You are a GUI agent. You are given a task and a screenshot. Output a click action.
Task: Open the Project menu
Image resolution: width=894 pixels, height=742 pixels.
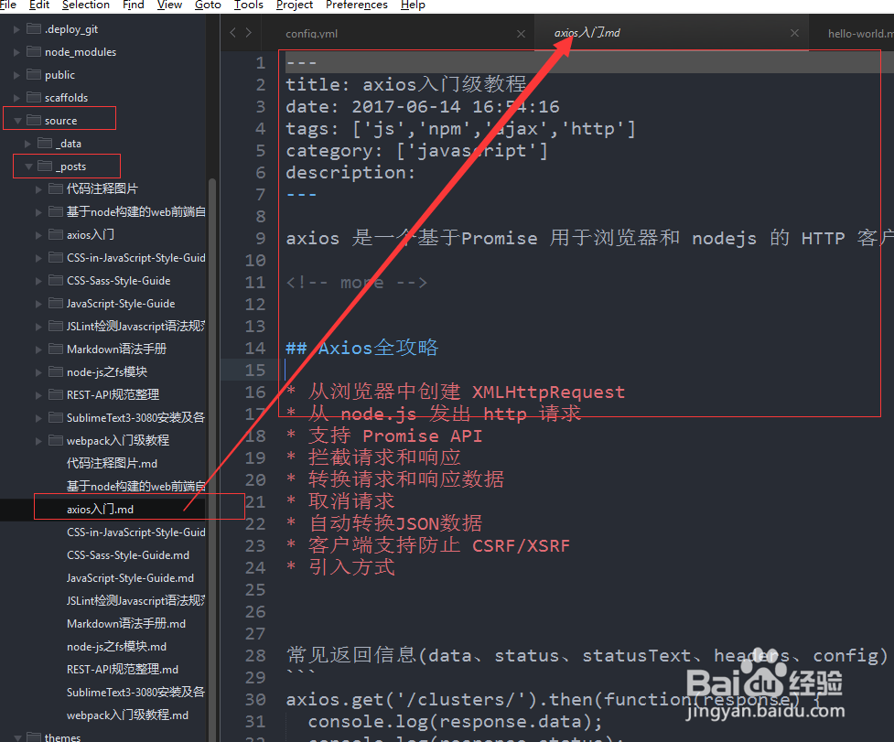click(295, 5)
